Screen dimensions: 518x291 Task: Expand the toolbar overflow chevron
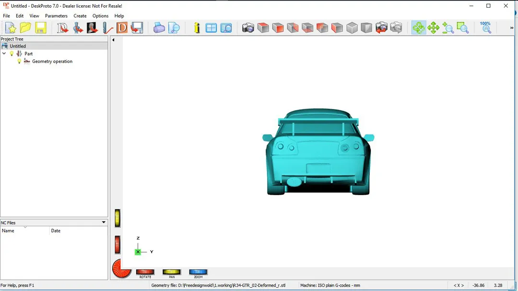tap(512, 28)
